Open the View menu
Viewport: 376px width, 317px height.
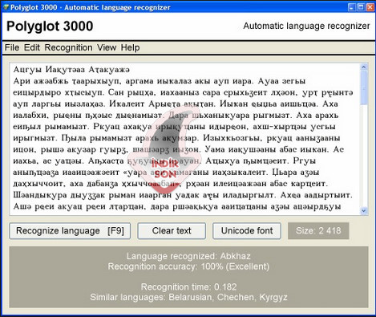(x=107, y=47)
